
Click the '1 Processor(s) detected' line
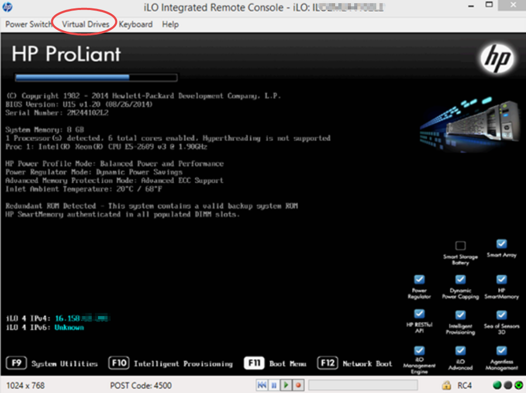[x=168, y=138]
